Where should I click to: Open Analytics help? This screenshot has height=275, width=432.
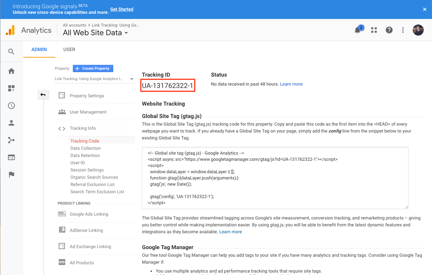point(389,30)
